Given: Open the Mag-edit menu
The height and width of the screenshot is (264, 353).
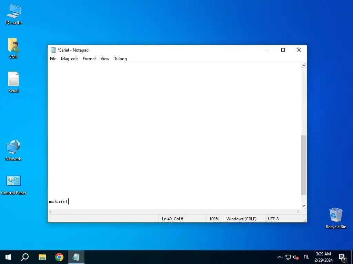Looking at the screenshot, I should point(69,59).
